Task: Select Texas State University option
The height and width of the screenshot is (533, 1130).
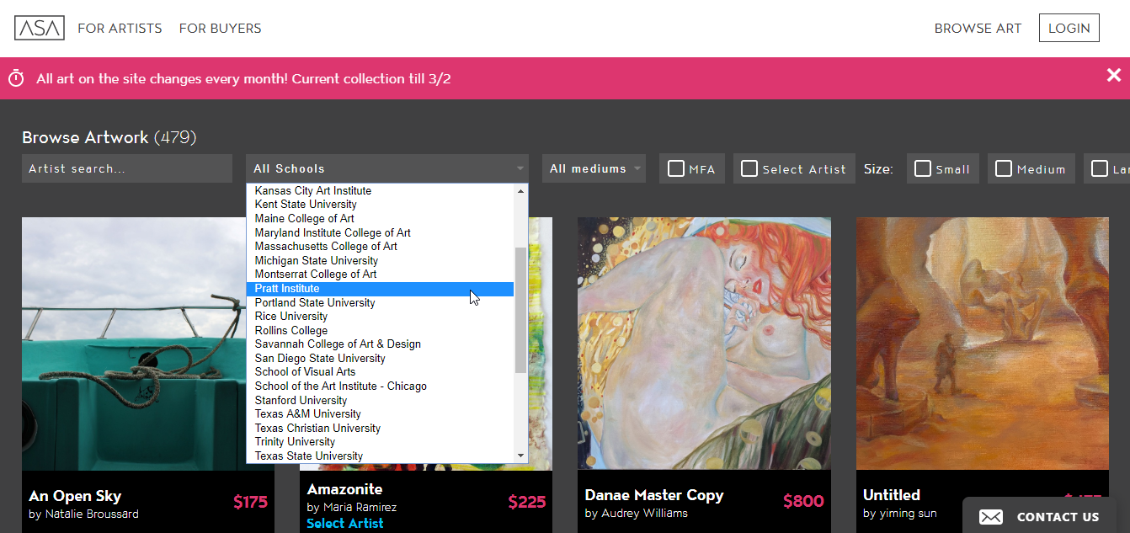Action: click(x=380, y=456)
